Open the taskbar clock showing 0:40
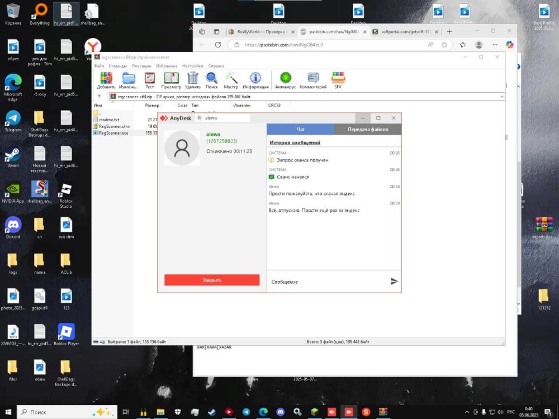559x419 pixels. pyautogui.click(x=529, y=412)
